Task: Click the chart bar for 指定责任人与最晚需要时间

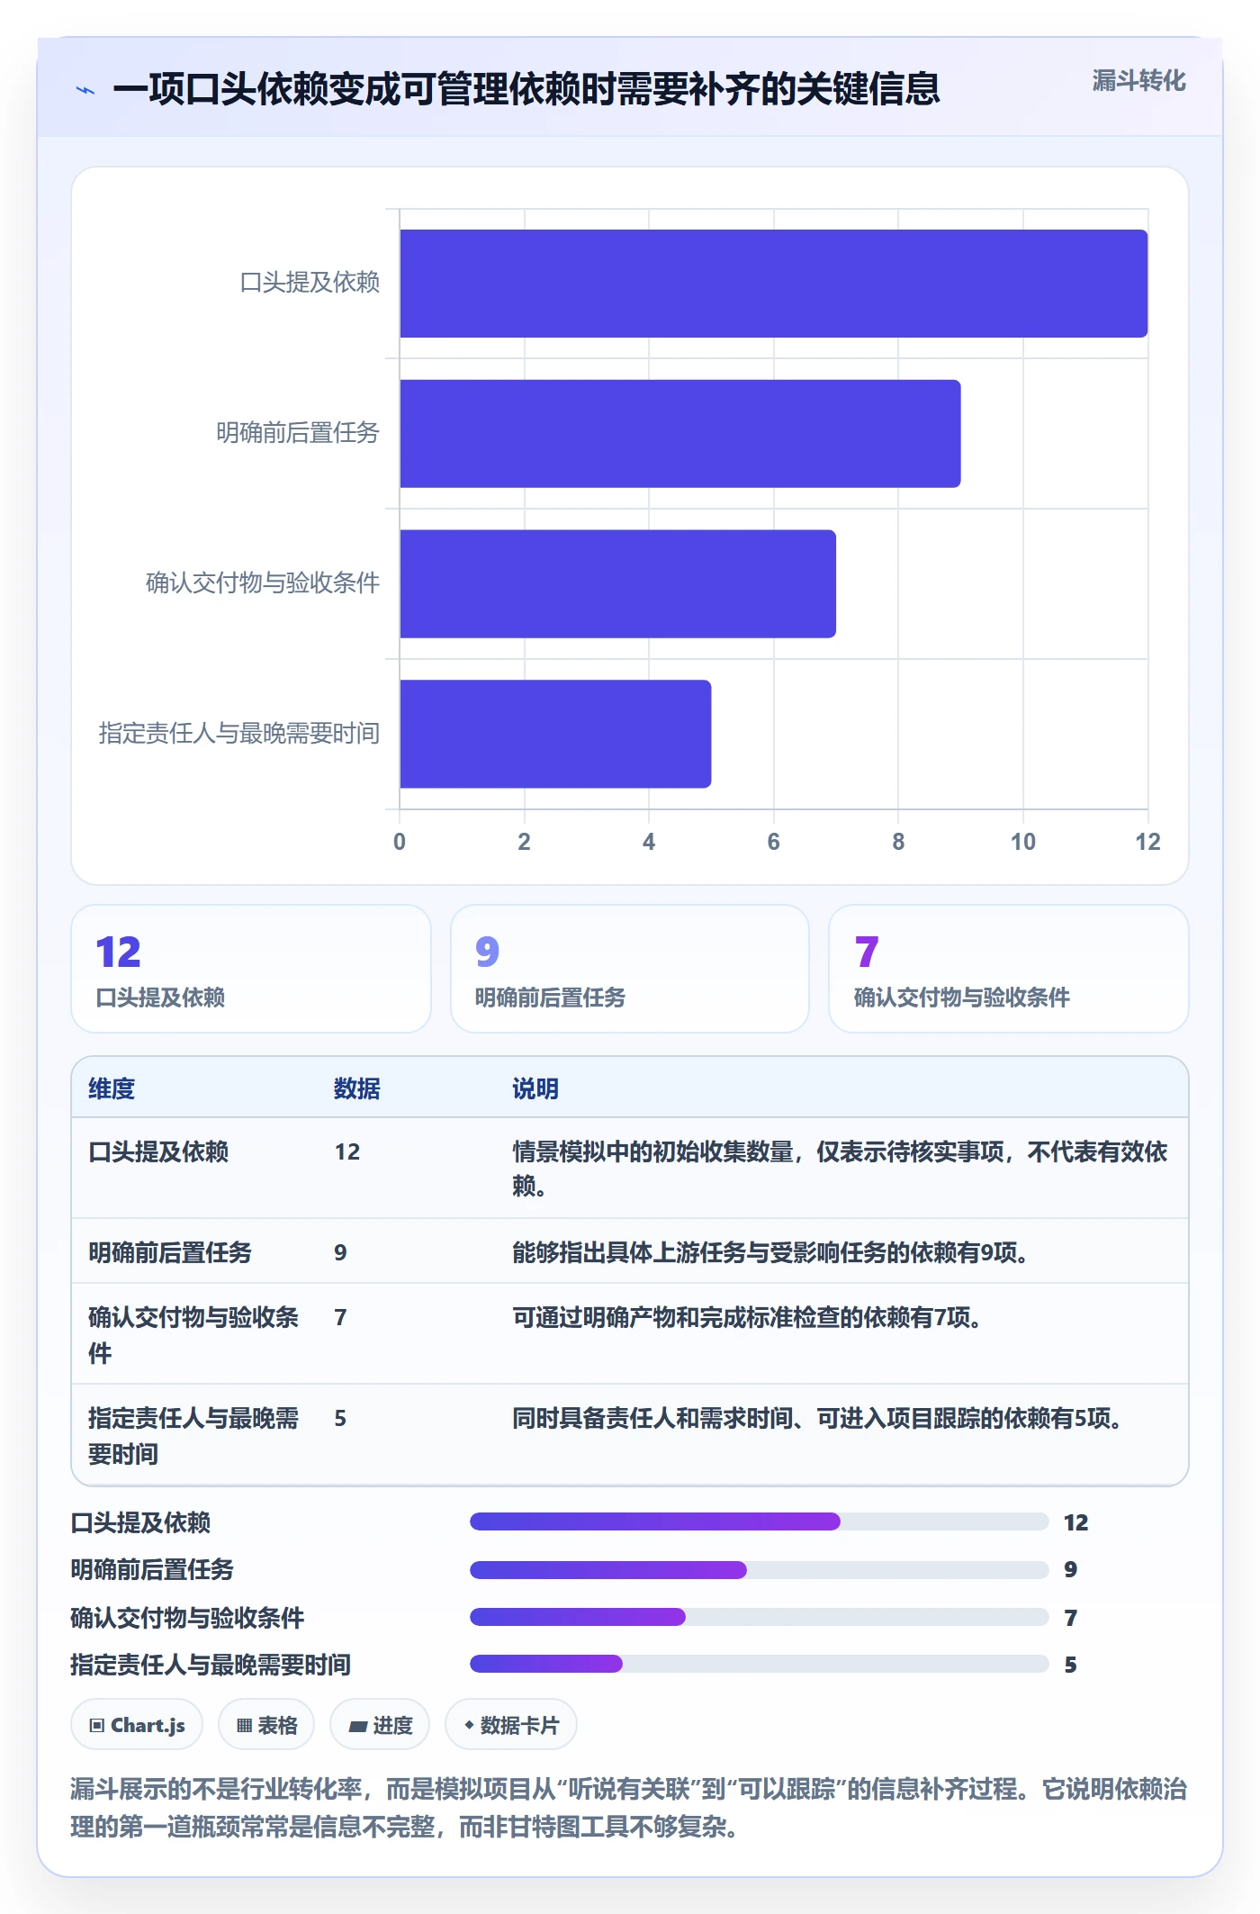Action: pos(555,734)
